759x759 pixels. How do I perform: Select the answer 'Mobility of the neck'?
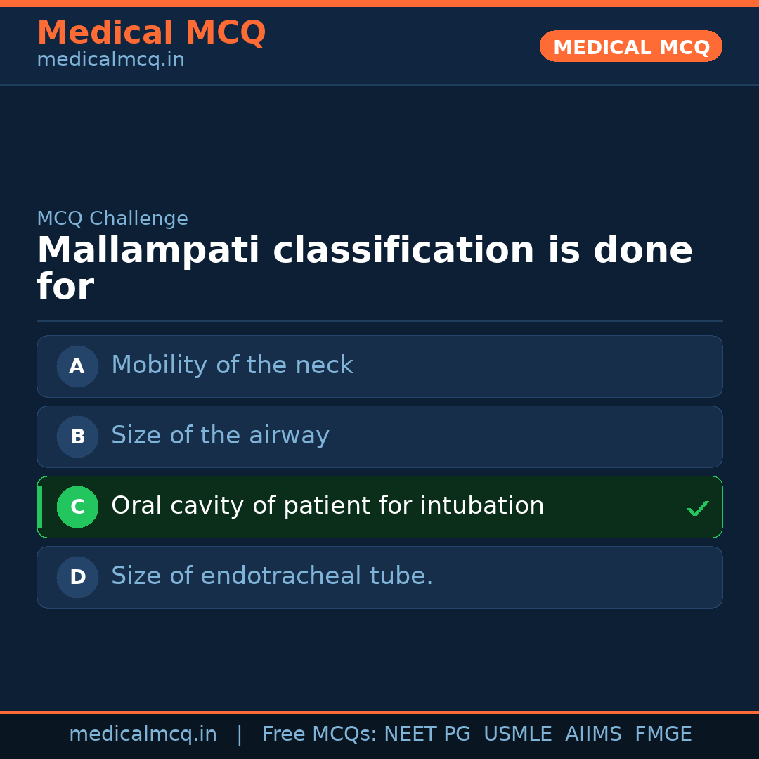pos(232,365)
